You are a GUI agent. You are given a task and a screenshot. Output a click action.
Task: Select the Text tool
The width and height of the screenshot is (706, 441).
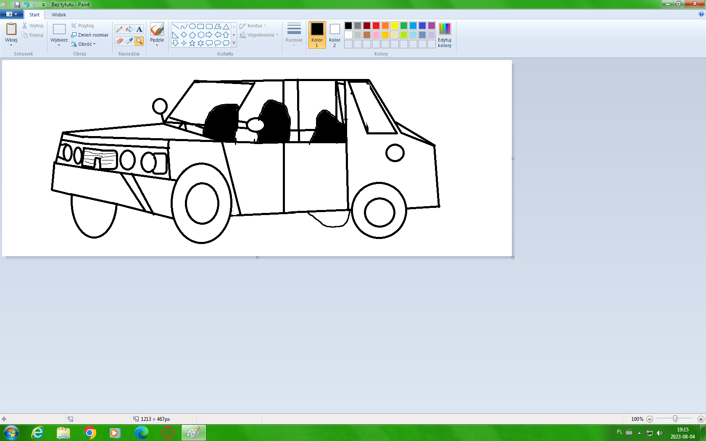coord(139,29)
